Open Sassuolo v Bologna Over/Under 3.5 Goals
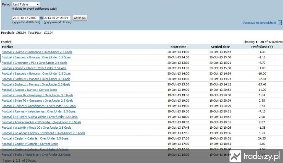This screenshot has height=163, width=283. (x=36, y=58)
